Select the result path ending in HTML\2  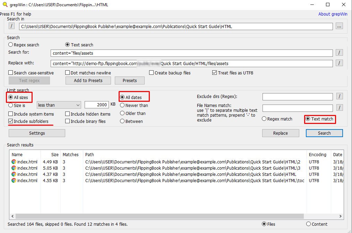(x=193, y=162)
